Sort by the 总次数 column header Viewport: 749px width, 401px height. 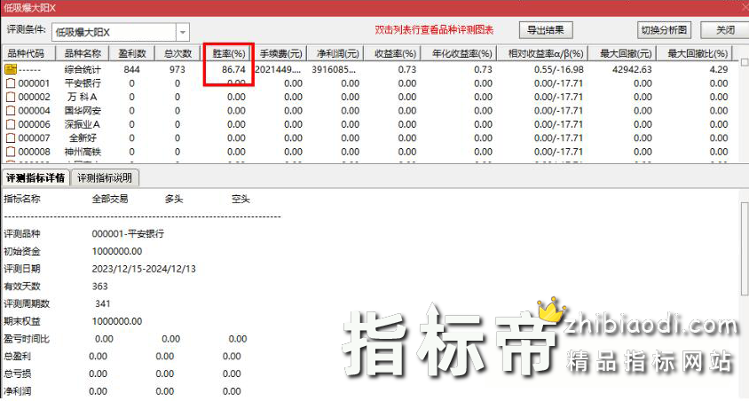(177, 53)
